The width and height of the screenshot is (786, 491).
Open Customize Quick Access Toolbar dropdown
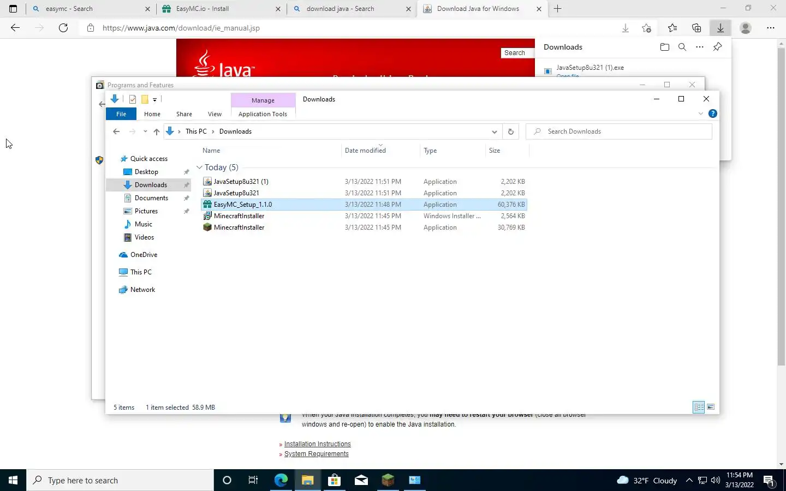click(x=155, y=99)
